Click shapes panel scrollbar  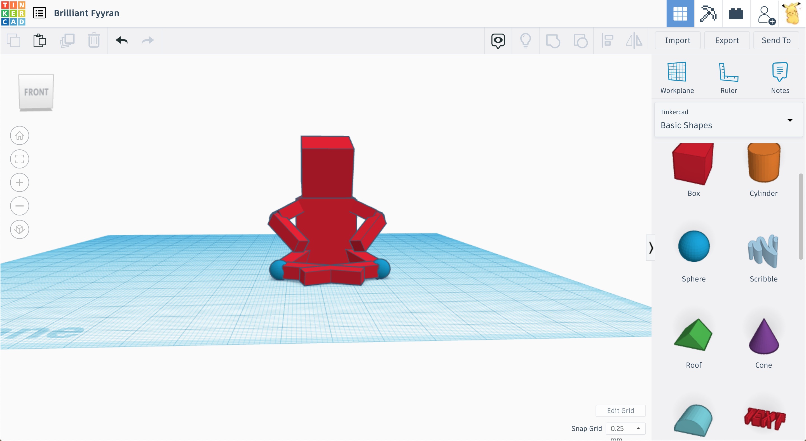(x=801, y=216)
